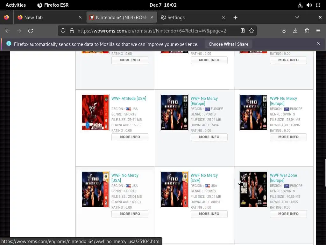Viewport: 326px width, 245px height.
Task: Show site security lock information
Action: click(72, 31)
